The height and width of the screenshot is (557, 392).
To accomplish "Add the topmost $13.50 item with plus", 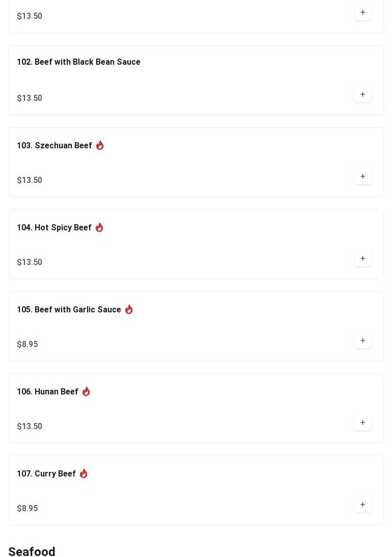I will 362,12.
